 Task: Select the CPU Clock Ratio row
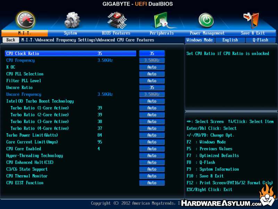[71, 54]
